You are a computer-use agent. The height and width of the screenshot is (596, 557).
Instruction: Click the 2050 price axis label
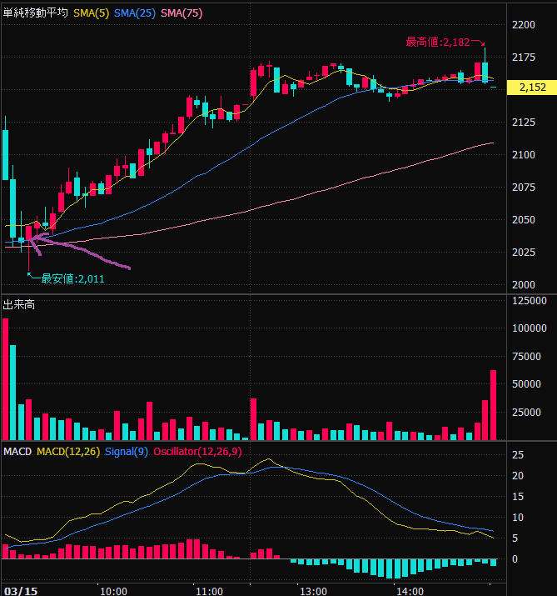[x=523, y=220]
